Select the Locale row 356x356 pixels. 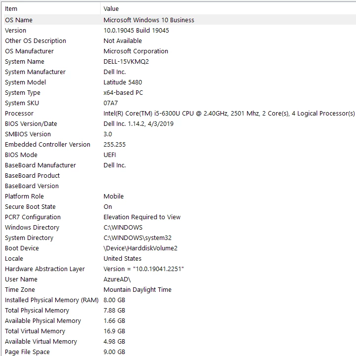click(14, 259)
